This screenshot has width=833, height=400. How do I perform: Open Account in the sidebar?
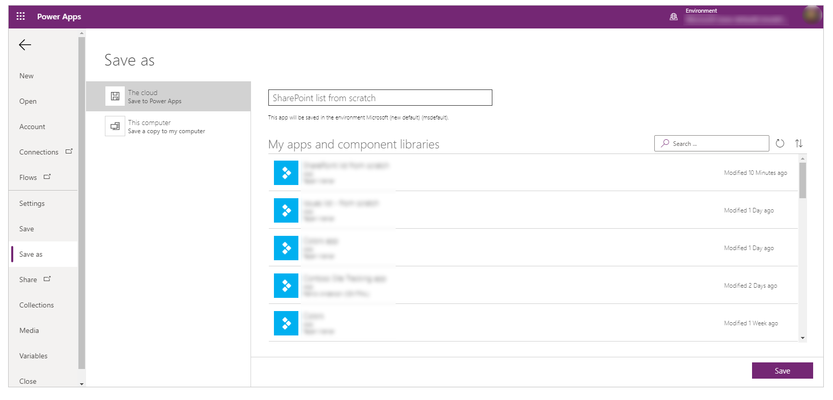[x=32, y=127]
